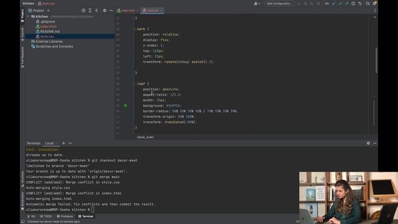
Task: Click the Git Commit checkmark icon
Action: pos(340,4)
